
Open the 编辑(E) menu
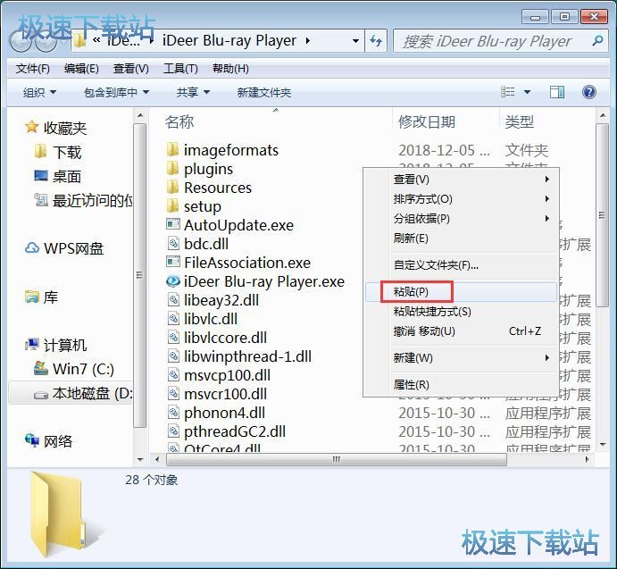pyautogui.click(x=81, y=69)
